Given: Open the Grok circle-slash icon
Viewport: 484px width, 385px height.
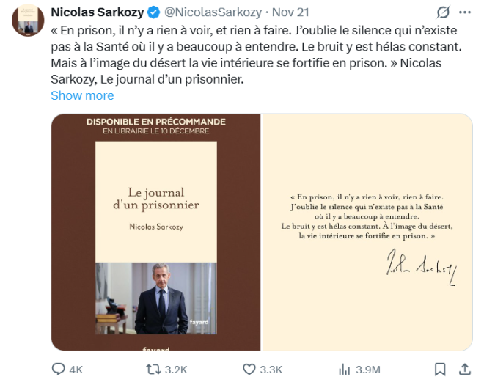Looking at the screenshot, I should (443, 12).
